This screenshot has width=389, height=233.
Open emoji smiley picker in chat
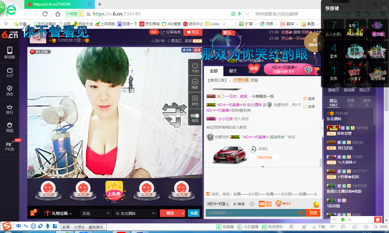[252, 204]
